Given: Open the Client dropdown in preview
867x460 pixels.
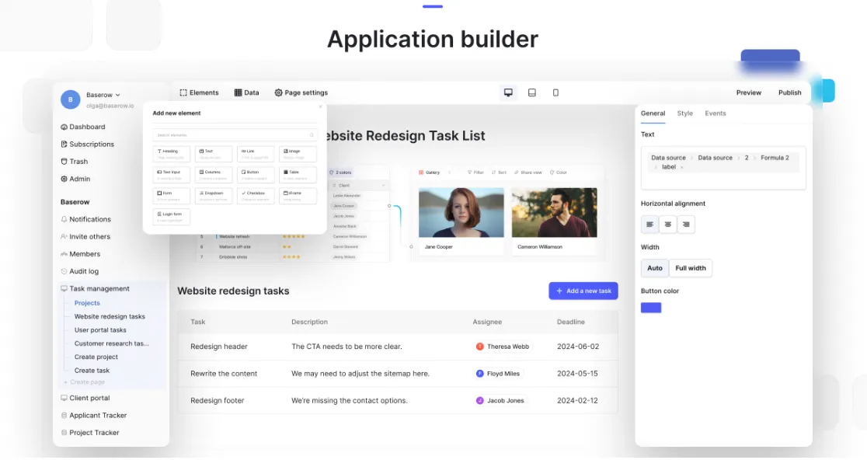Looking at the screenshot, I should tap(358, 186).
